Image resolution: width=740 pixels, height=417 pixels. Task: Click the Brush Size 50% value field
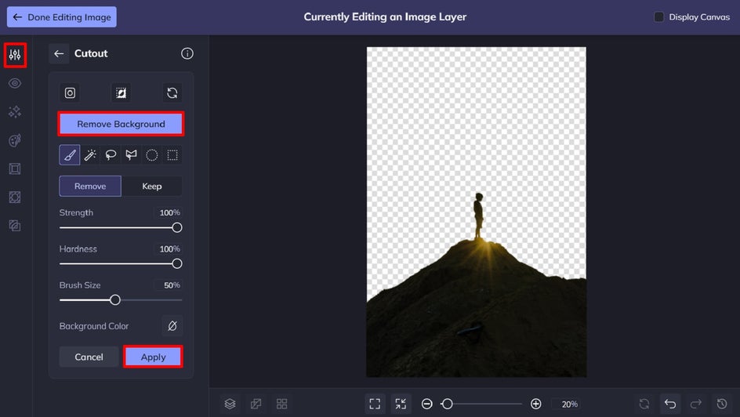point(169,285)
